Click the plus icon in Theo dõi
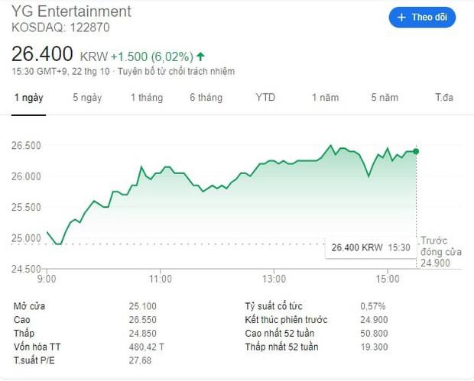Viewport: 474px width, 381px height. point(402,17)
